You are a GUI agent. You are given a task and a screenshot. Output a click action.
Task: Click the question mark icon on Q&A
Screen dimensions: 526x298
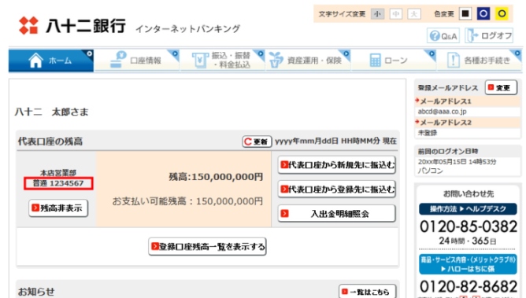point(435,35)
